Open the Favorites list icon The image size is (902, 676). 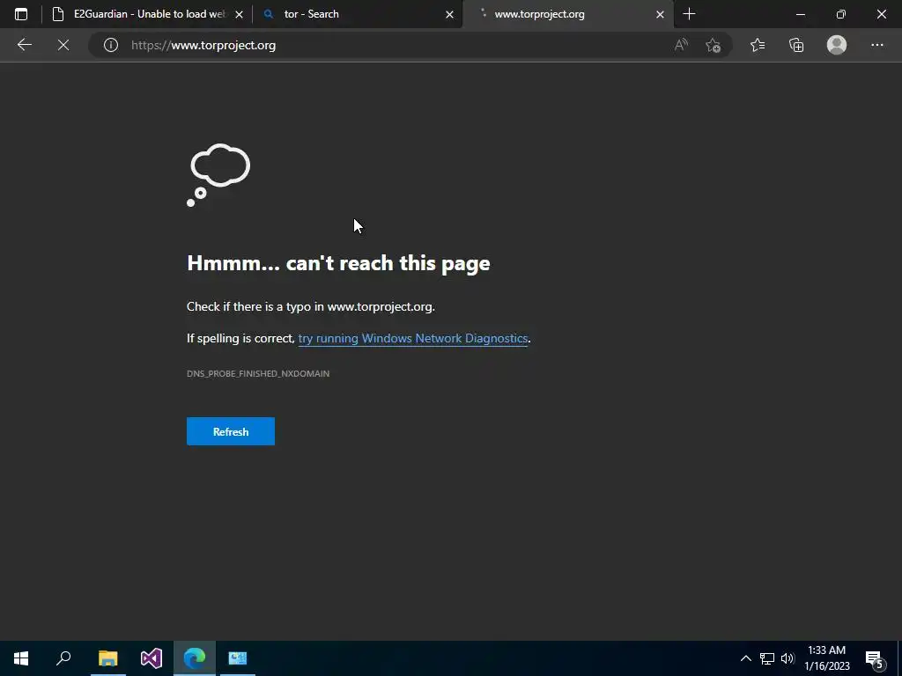[x=758, y=45]
